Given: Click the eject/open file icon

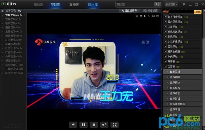Looking at the screenshot, I should [x=73, y=125].
